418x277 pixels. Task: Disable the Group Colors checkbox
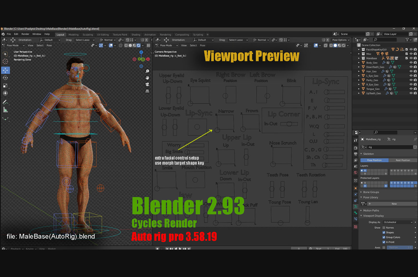pos(384,237)
